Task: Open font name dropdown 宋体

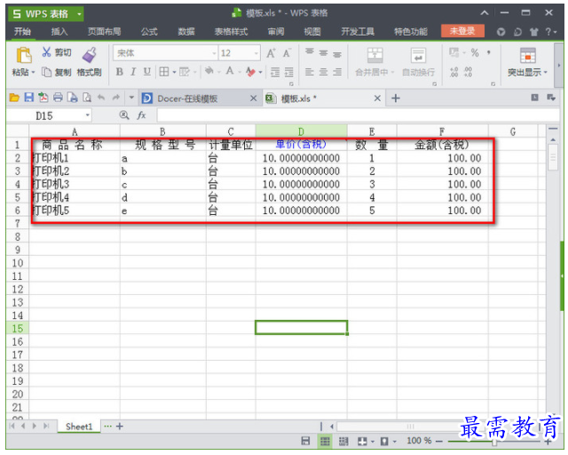Action: 214,53
